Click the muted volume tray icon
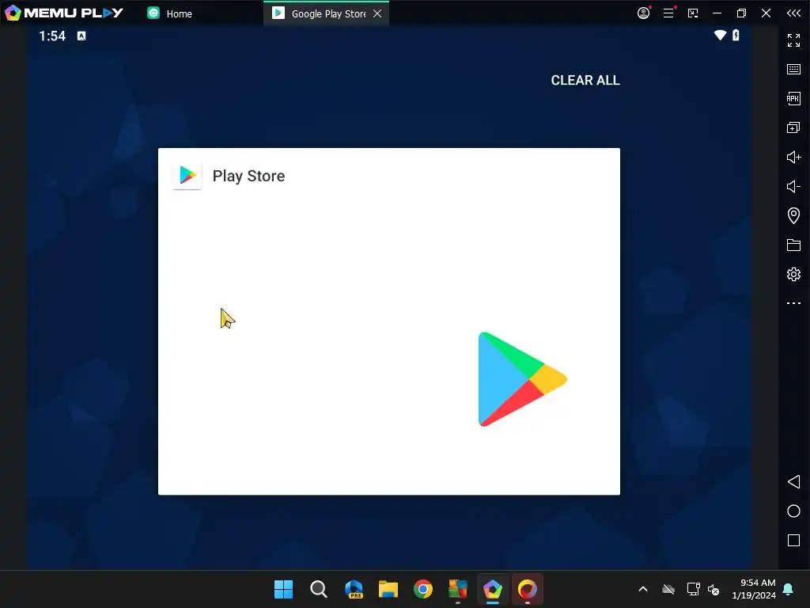 click(713, 589)
